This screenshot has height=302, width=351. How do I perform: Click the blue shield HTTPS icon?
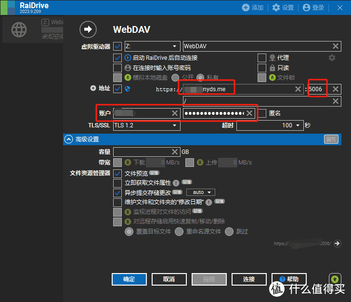128,89
